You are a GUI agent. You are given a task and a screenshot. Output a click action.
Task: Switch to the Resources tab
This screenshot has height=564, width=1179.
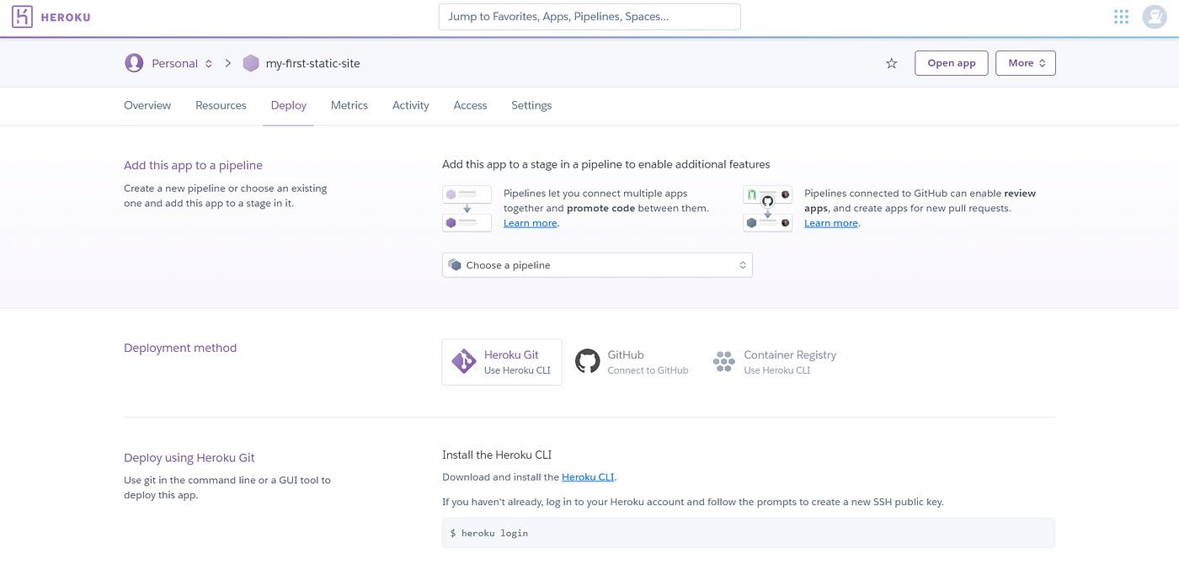pyautogui.click(x=221, y=105)
